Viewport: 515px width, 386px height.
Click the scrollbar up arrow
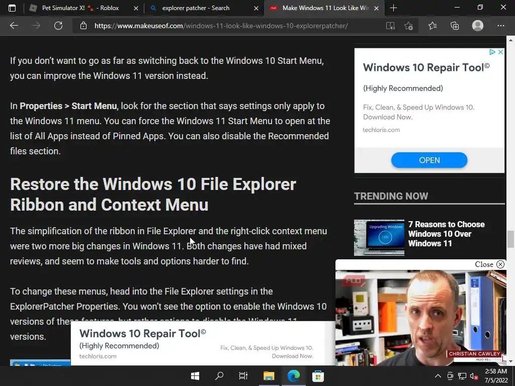tap(510, 40)
